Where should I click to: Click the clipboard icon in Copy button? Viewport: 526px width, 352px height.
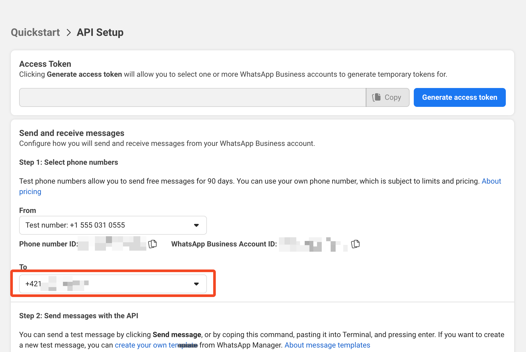pyautogui.click(x=377, y=97)
